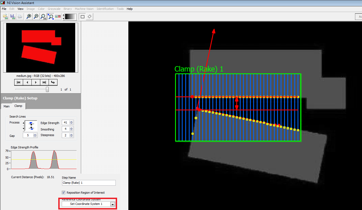Toggle Reposition Region of Interest checkbox
Image resolution: width=362 pixels, height=210 pixels.
point(64,192)
